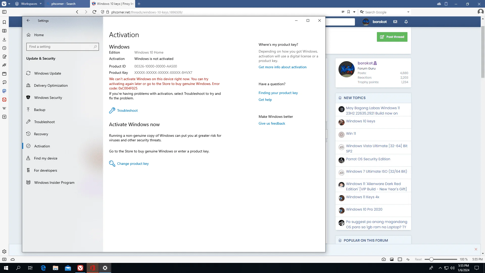Open synced tabs cloud icon
The width and height of the screenshot is (485, 273).
pyautogui.click(x=439, y=4)
